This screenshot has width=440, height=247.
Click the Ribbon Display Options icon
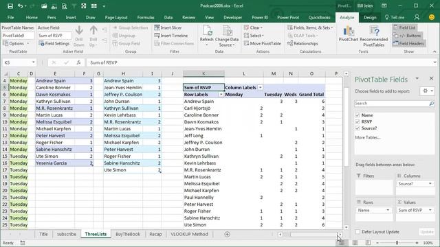[384, 6]
